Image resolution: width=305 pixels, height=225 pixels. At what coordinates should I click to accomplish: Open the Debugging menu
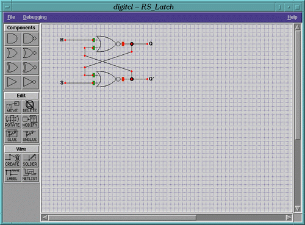[35, 18]
